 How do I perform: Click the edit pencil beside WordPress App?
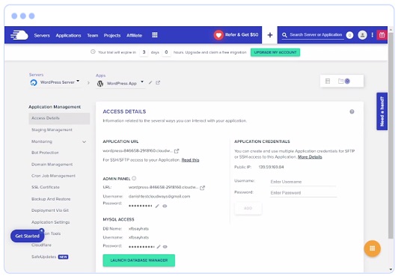pyautogui.click(x=150, y=83)
